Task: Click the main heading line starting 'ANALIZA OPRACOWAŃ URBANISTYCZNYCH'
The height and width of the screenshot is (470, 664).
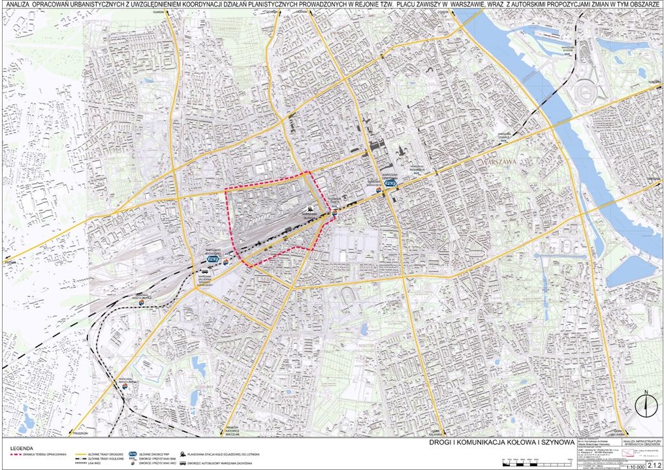Action: 332,4
